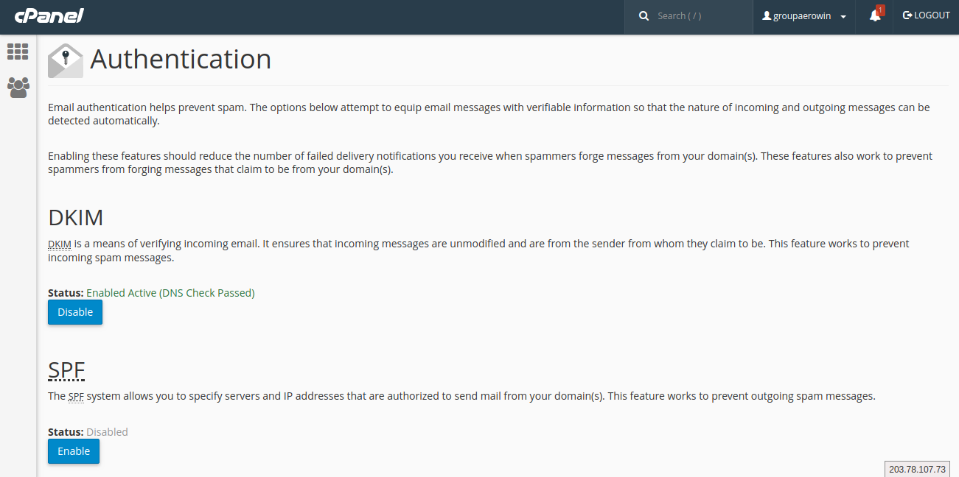Click the red notification count badge

pos(879,10)
